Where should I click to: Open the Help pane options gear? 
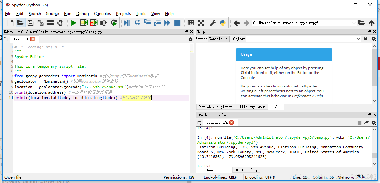pos(374,39)
